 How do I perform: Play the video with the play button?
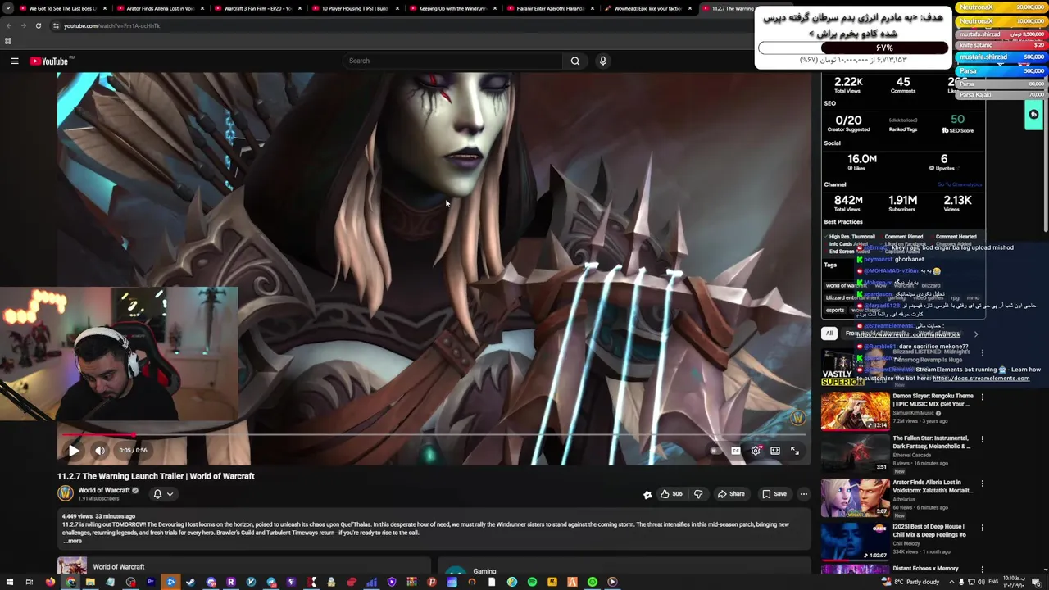(74, 451)
